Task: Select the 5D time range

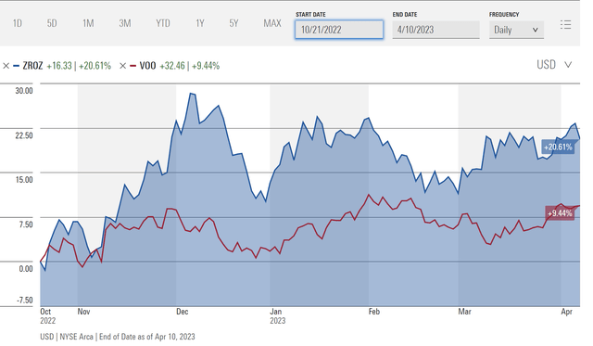Action: coord(52,23)
